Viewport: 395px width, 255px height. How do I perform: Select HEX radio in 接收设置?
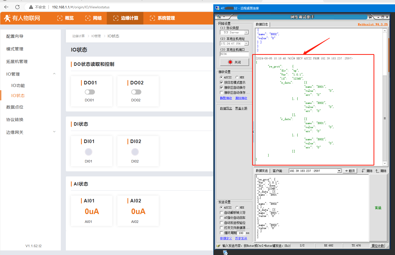click(x=237, y=77)
